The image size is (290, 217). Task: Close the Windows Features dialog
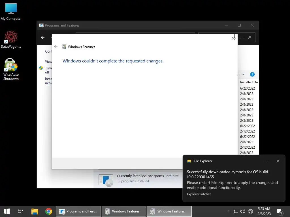233,38
